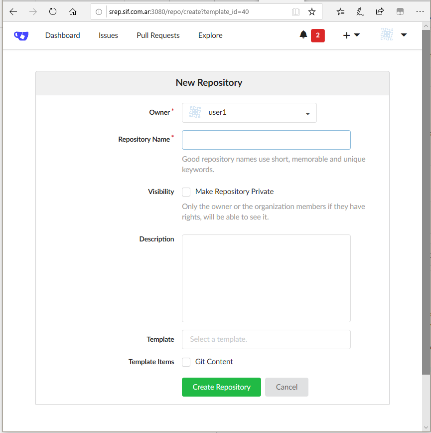Open browser settings and more menu

pos(420,11)
